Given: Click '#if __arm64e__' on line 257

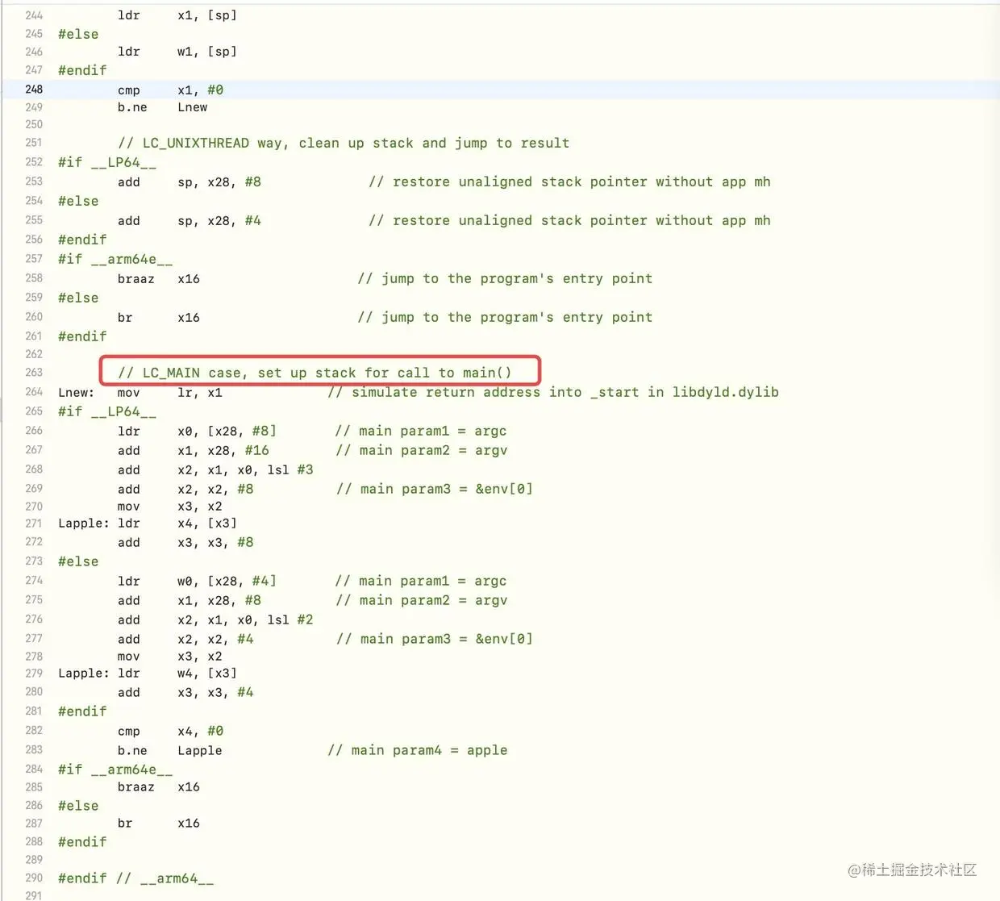Looking at the screenshot, I should [115, 259].
